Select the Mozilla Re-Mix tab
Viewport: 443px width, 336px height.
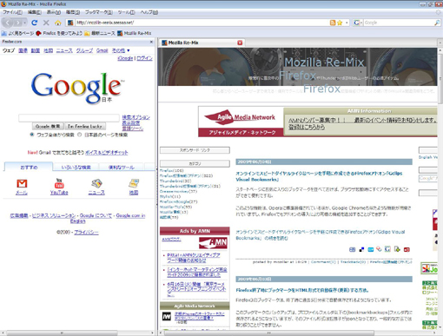[x=202, y=43]
